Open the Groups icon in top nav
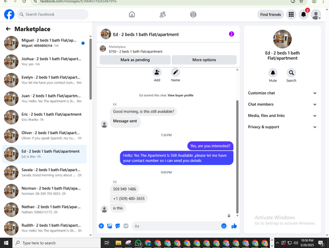 [193, 14]
